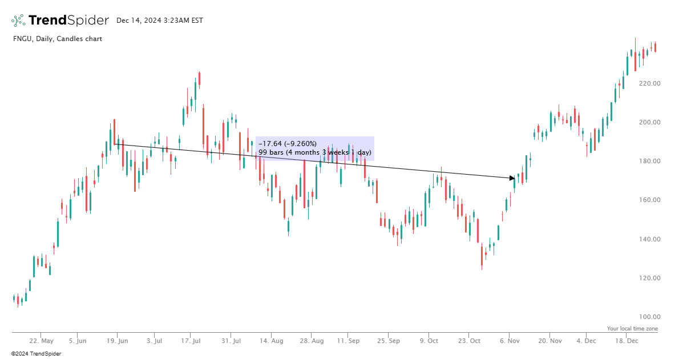Click the ©2024 TrendSpider copyright text
The height and width of the screenshot is (359, 675).
(x=36, y=354)
